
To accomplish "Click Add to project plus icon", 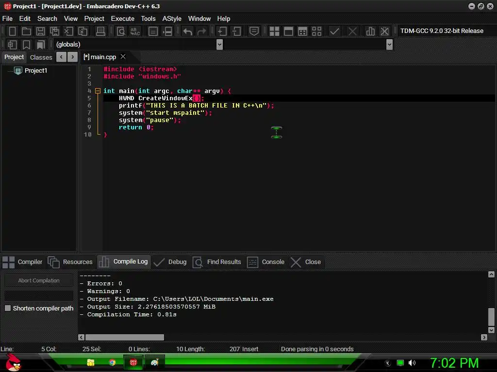I will pyautogui.click(x=222, y=31).
